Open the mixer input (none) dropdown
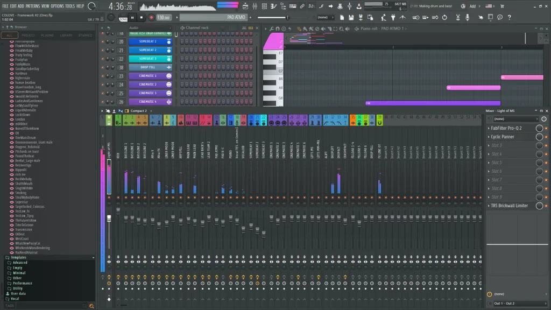 pos(515,119)
